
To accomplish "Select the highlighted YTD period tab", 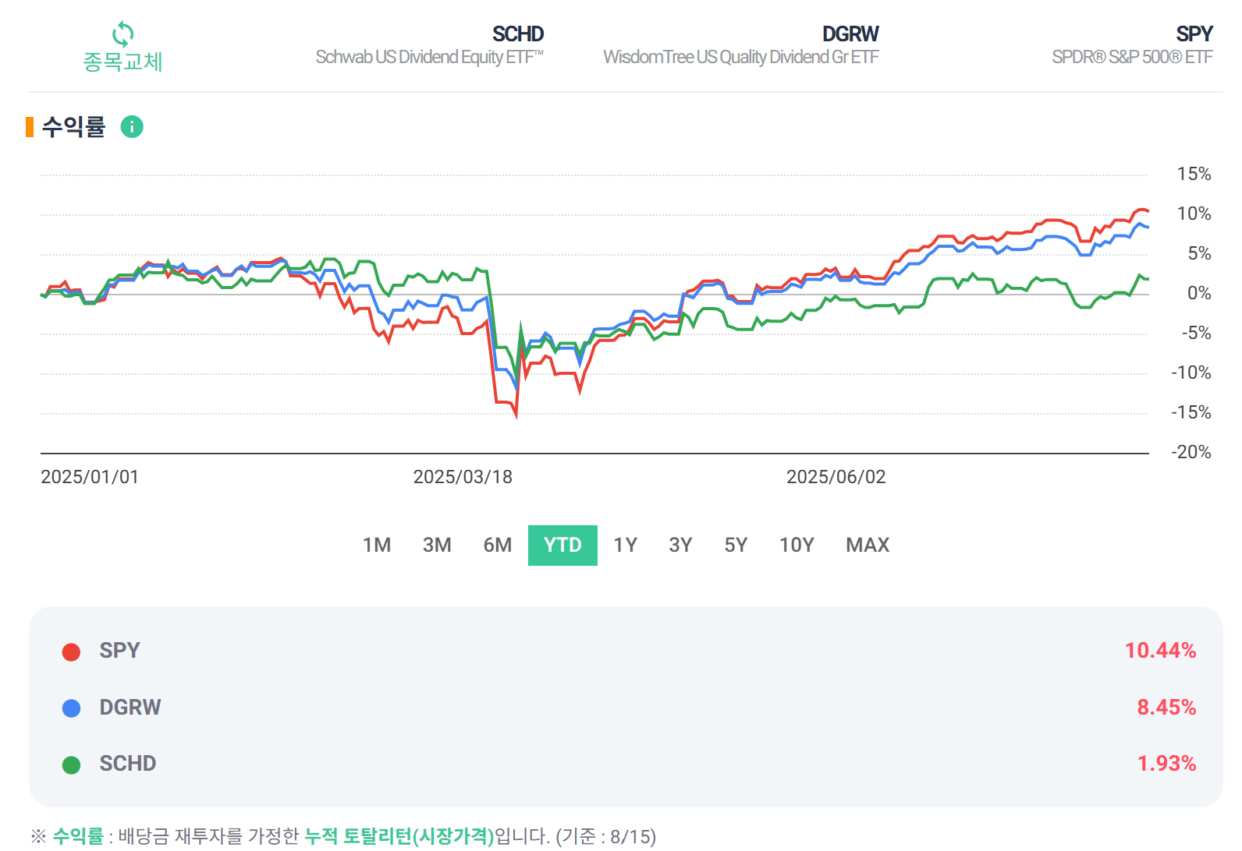I will (x=562, y=545).
